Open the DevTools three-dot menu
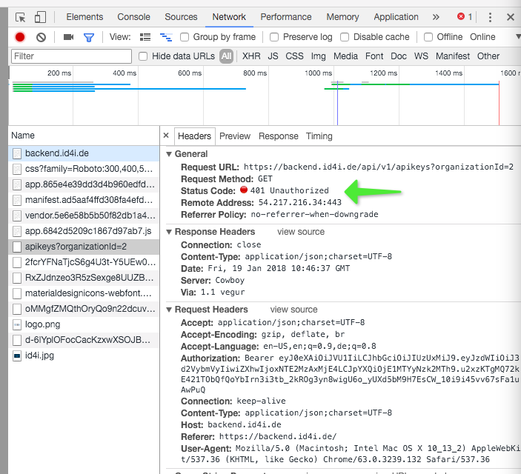The height and width of the screenshot is (474, 521). [490, 17]
